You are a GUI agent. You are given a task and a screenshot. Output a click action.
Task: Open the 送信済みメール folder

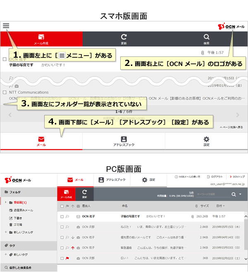click(21, 210)
